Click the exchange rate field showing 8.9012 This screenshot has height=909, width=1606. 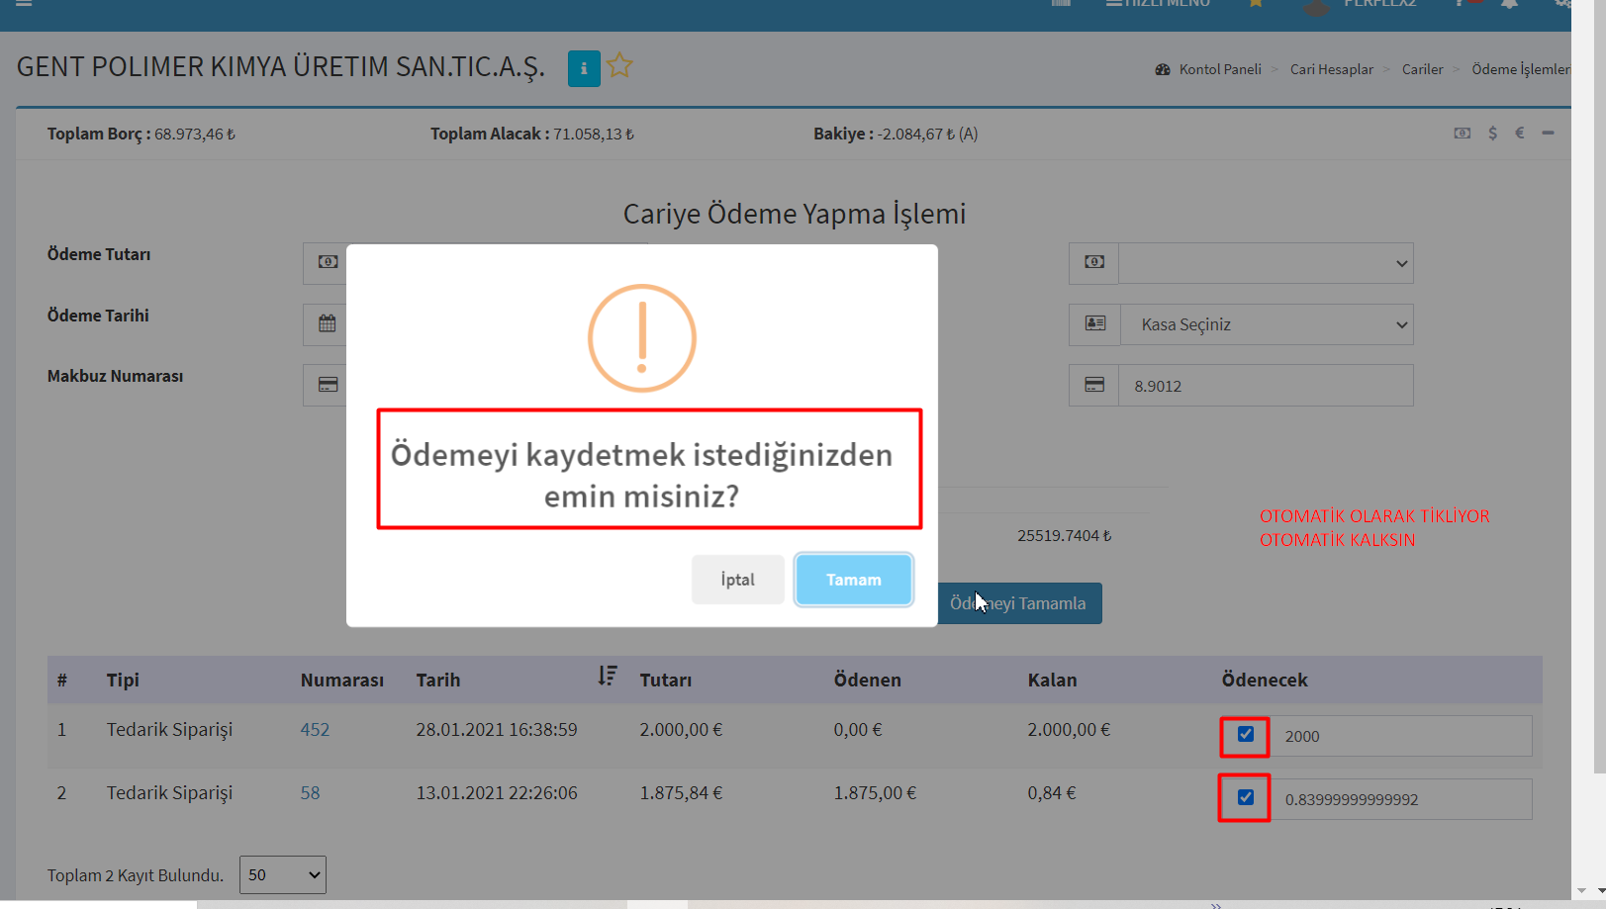pyautogui.click(x=1265, y=386)
